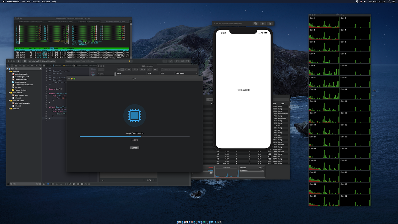Click the Finder back arrow in Downloads window
398x224 pixels.
click(x=99, y=69)
